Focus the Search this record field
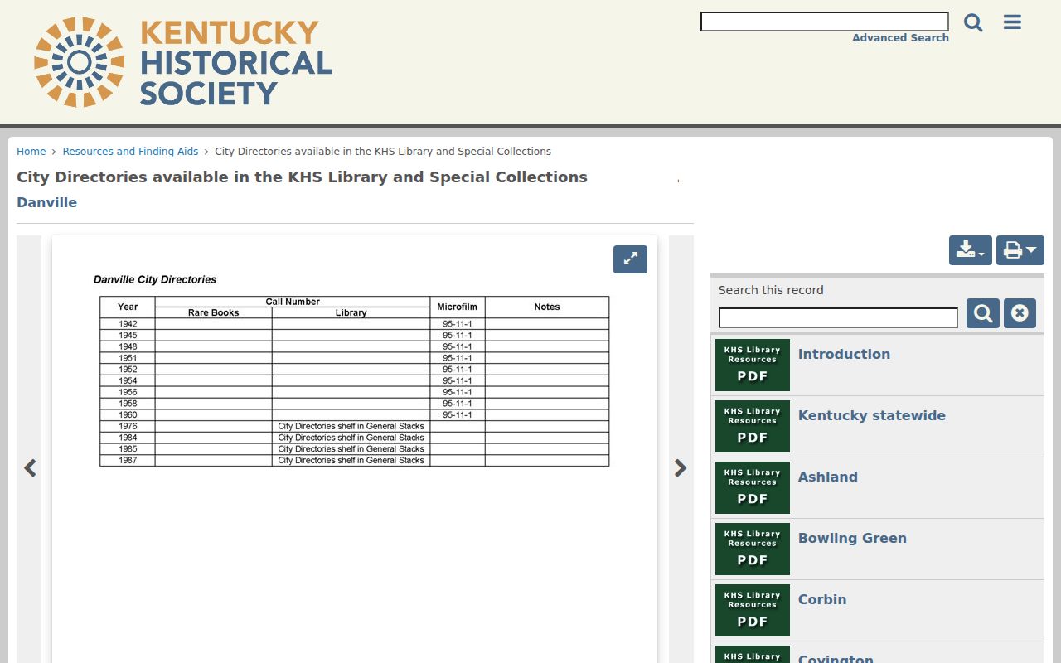The width and height of the screenshot is (1061, 663). click(838, 317)
